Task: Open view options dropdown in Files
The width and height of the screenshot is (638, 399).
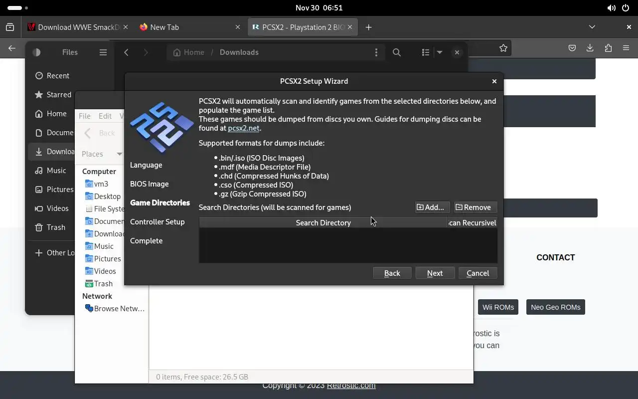Action: click(440, 52)
